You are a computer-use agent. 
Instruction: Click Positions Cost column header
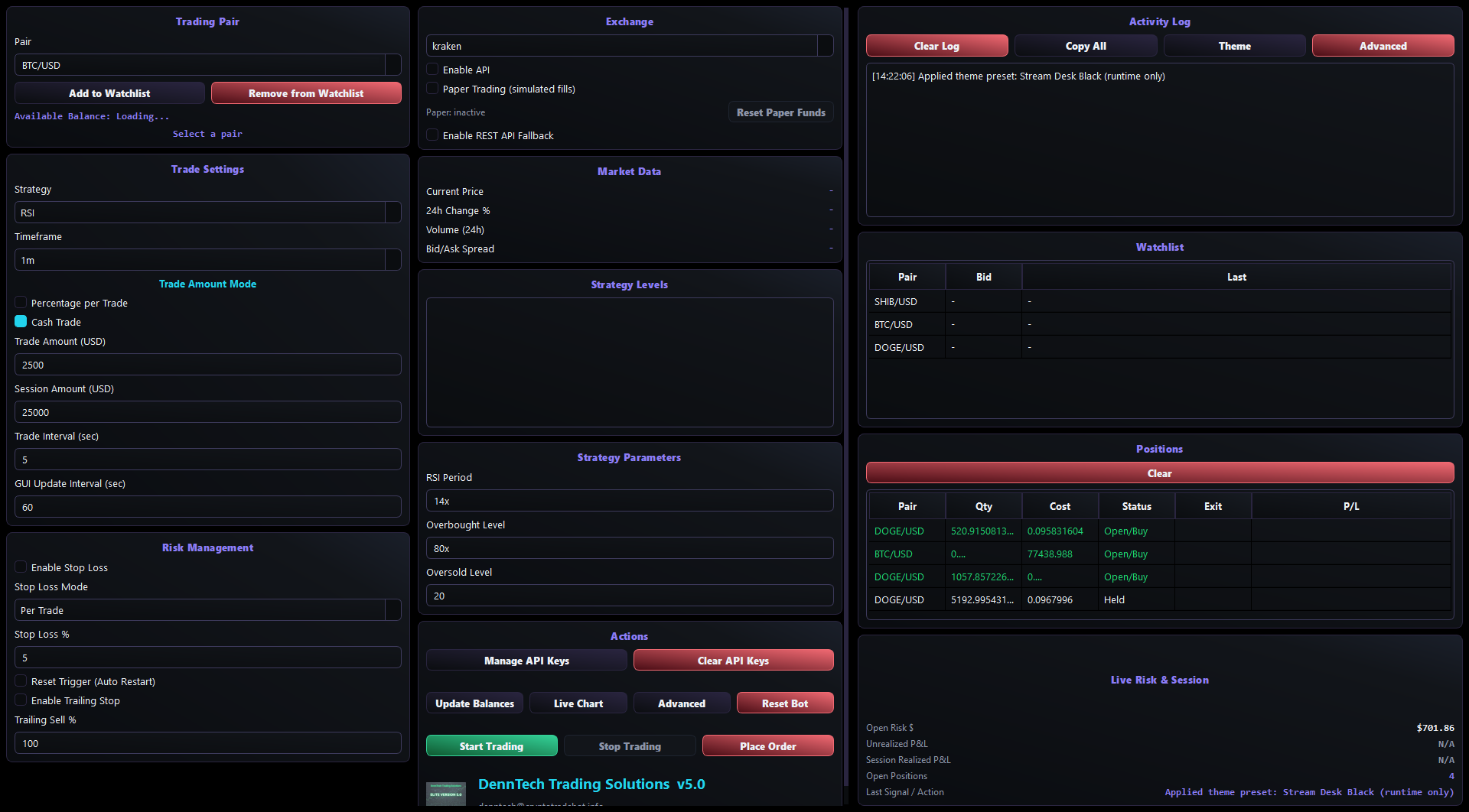click(1060, 506)
